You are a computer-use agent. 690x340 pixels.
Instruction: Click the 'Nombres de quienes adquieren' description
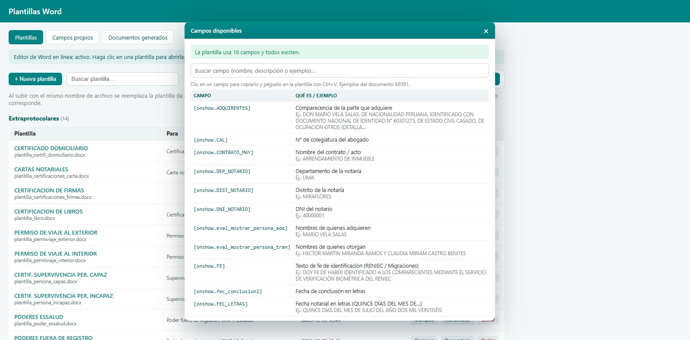333,228
